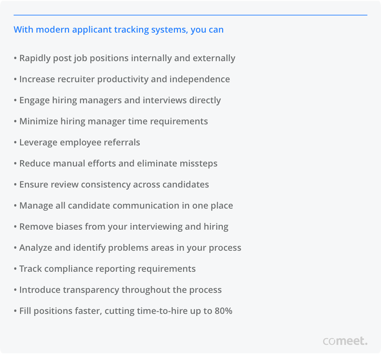Click the minimize hiring manager time requirements text

pos(114,121)
